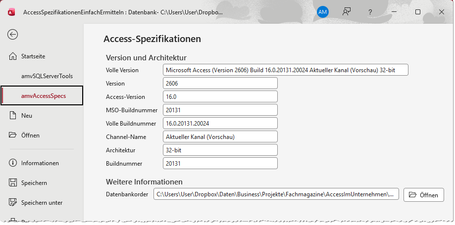455x225 pixels.
Task: Click the Channel-Name label
Action: coord(126,137)
